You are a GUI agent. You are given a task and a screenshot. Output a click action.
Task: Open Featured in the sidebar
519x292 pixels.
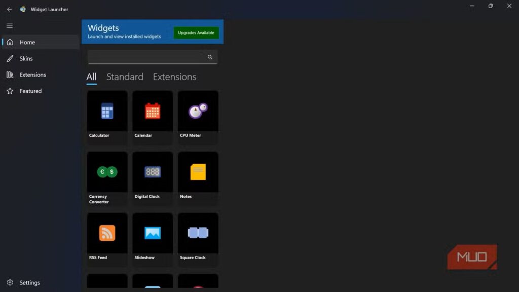tap(30, 91)
